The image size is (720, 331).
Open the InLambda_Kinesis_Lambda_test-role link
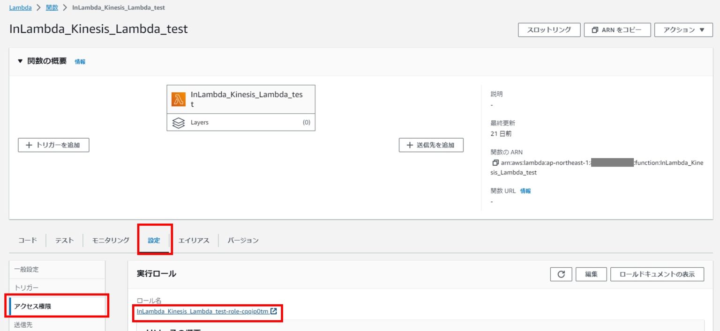click(202, 311)
